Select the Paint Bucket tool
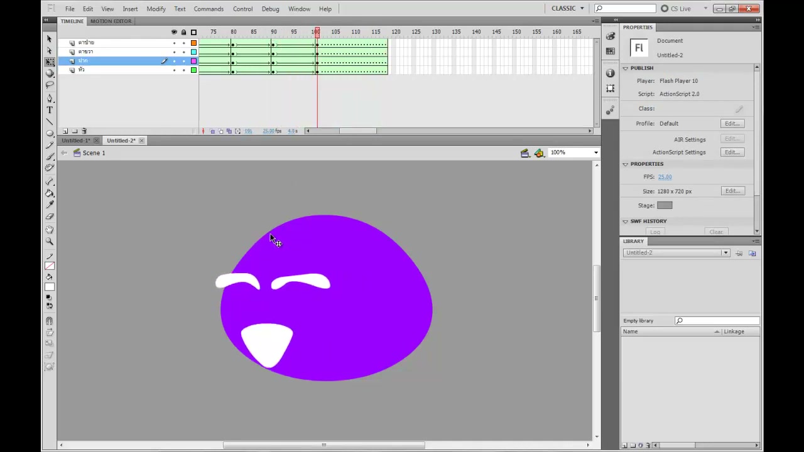Screen dimensions: 804x452 click(50, 193)
